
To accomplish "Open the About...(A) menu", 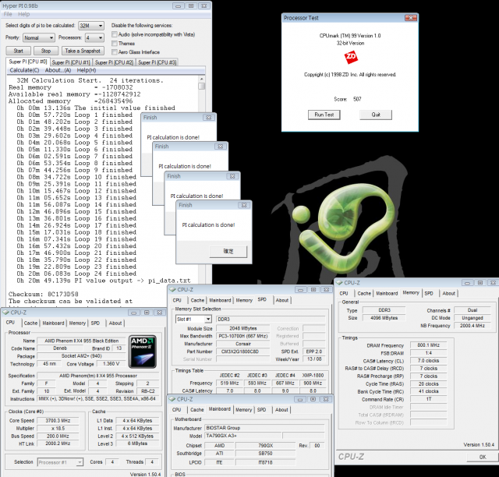I will (x=58, y=70).
